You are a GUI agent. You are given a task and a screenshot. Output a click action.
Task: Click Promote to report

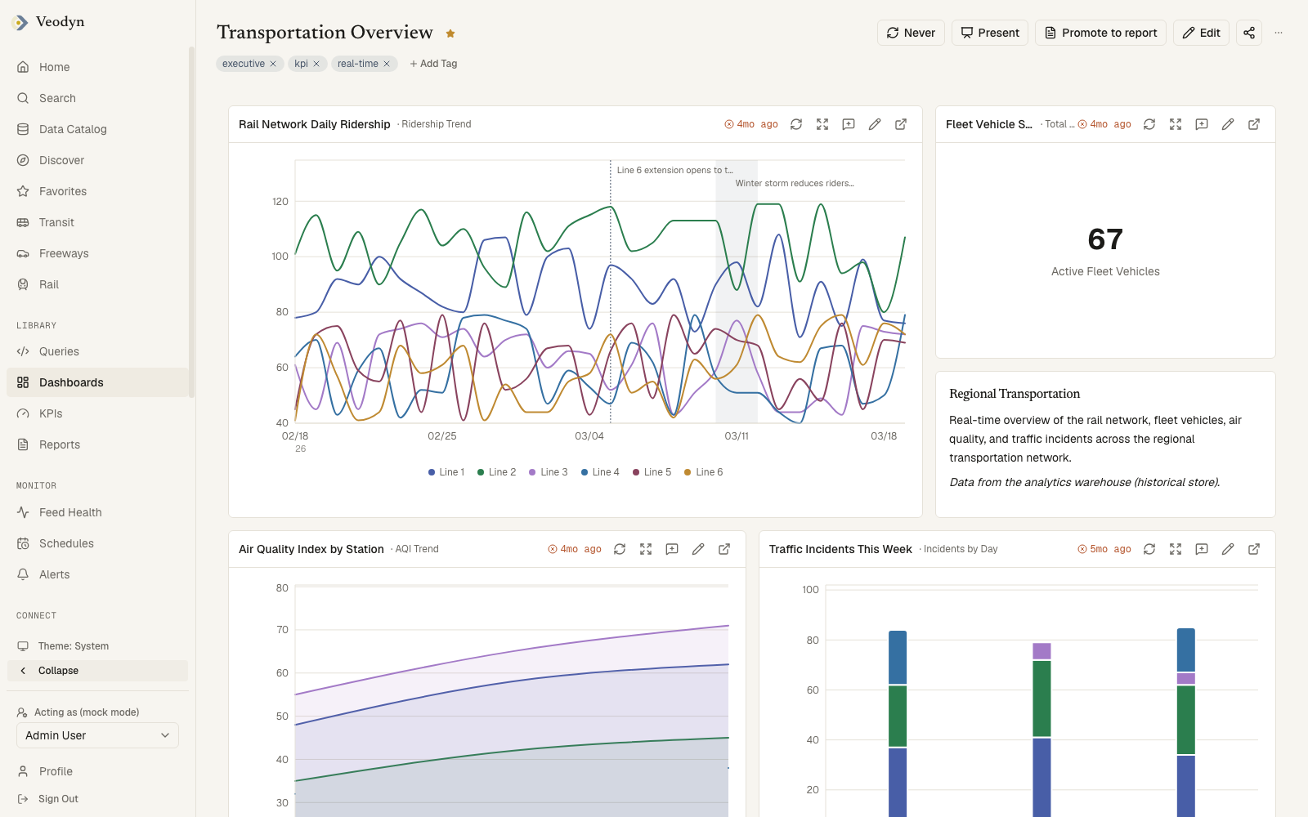1100,33
